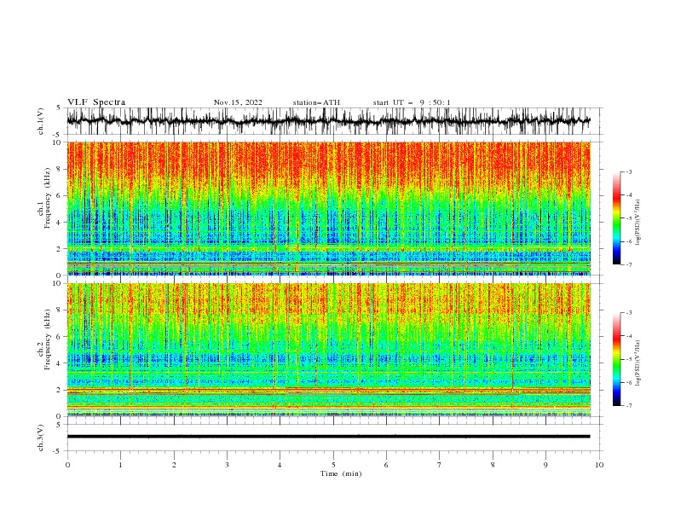Viewport: 675px width, 522px height.
Task: Click the 'ch.3(V)' waveform axis label
Action: [41, 438]
